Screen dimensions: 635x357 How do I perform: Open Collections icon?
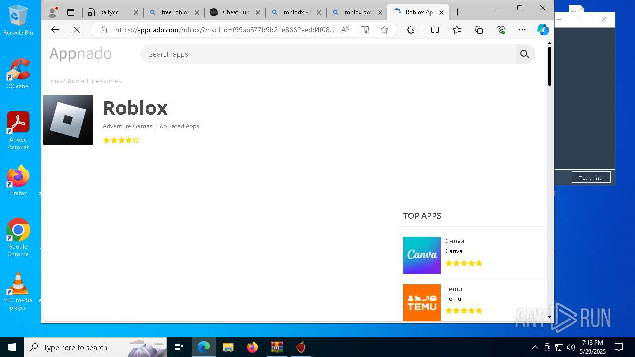coord(479,30)
